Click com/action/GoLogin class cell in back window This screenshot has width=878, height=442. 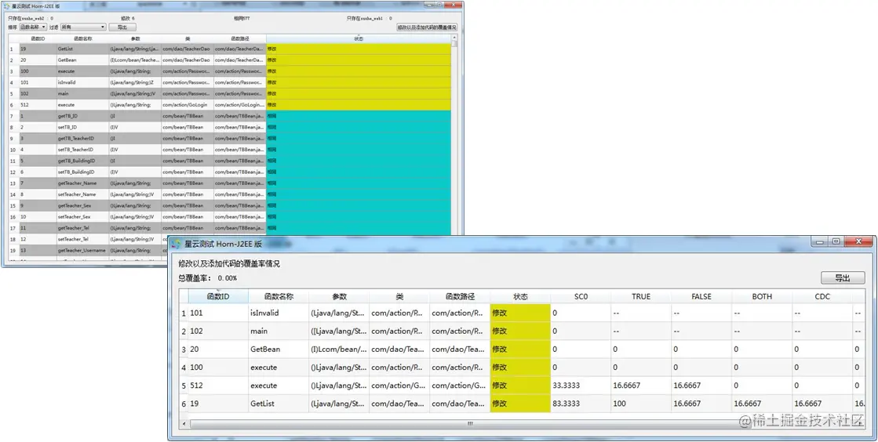[x=188, y=105]
